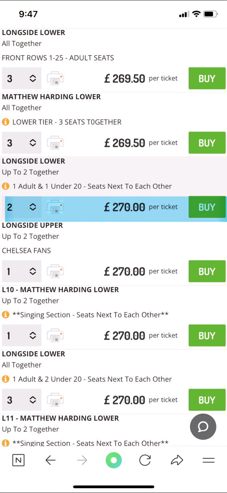Screen dimensions: 227x493
Task: Tap the browser back arrow
Action: click(x=51, y=460)
